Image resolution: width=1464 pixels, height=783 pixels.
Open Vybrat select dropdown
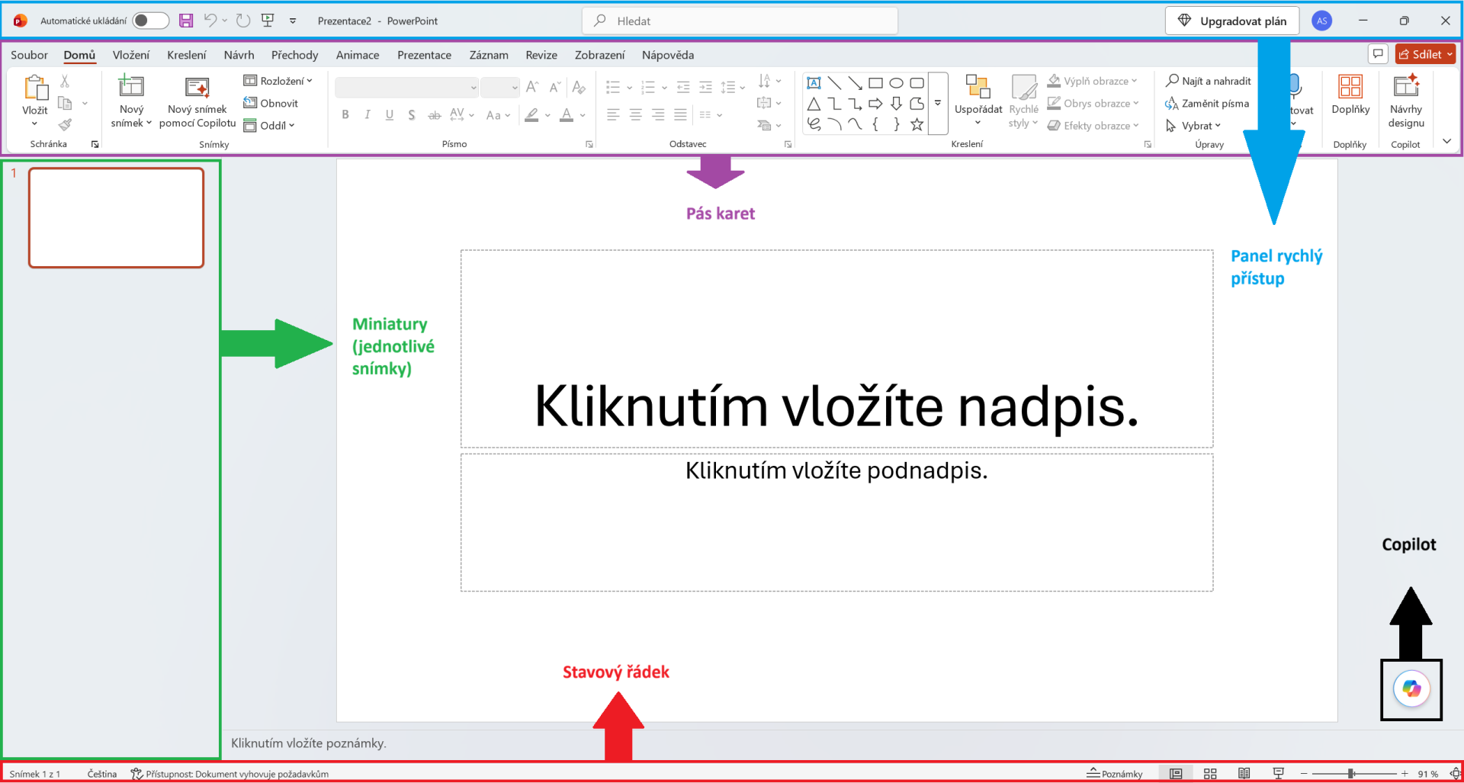1194,125
